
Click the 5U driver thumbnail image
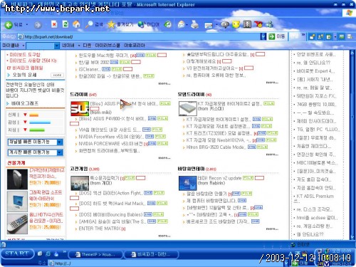tap(80, 109)
